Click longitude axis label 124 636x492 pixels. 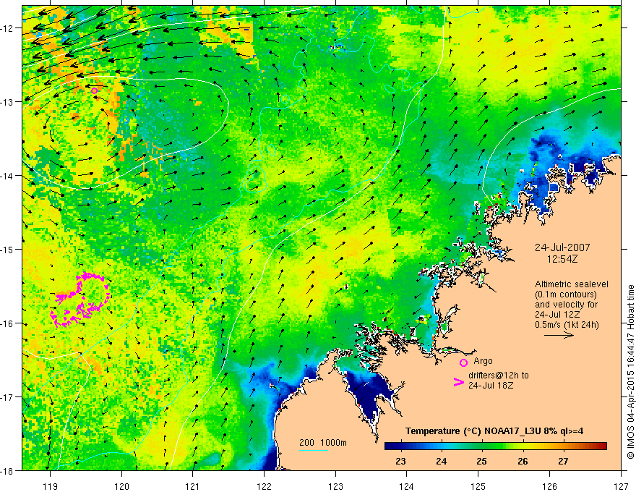pos(406,486)
